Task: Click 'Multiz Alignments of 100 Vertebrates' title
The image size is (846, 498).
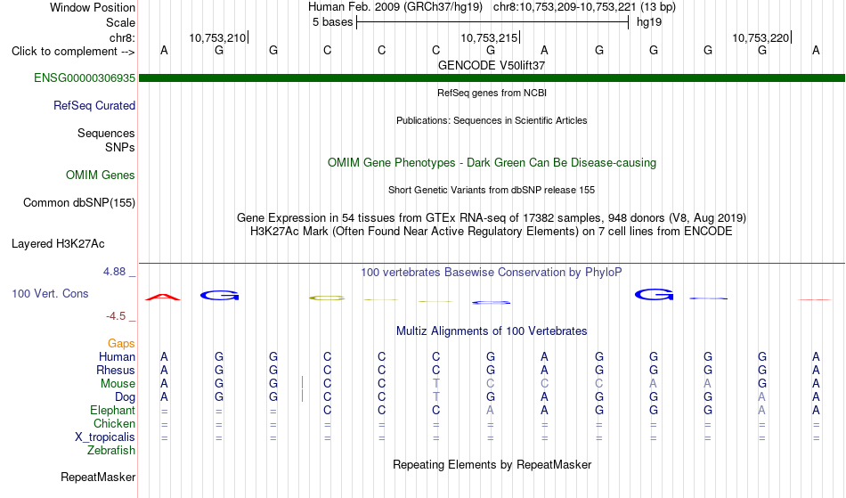Action: click(x=492, y=331)
